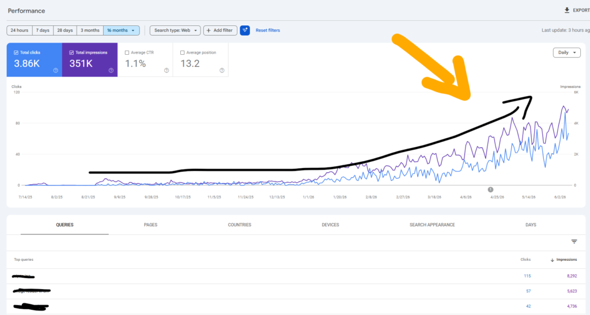
Task: Click the 42 clicks value
Action: click(529, 306)
